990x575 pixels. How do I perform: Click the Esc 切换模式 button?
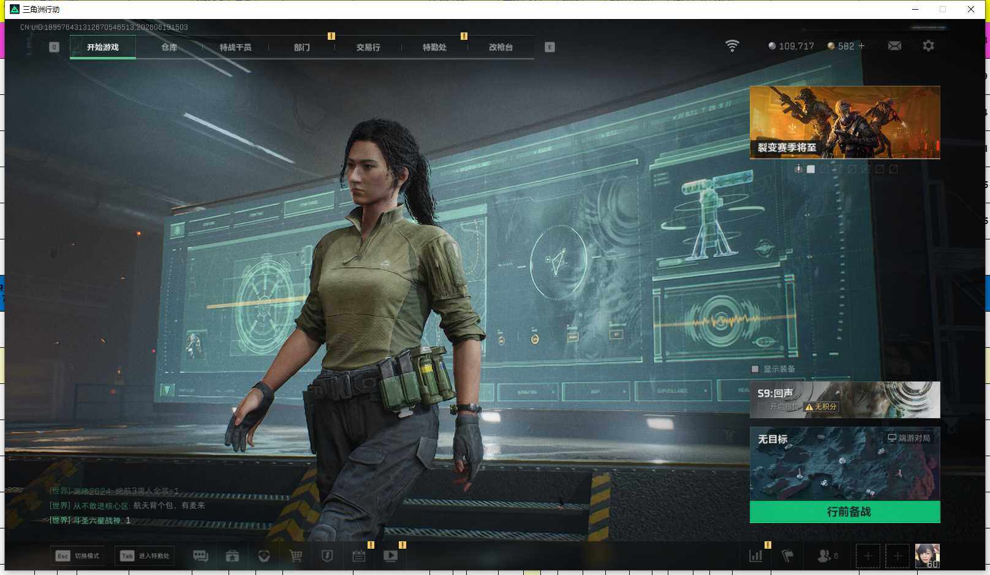point(78,556)
